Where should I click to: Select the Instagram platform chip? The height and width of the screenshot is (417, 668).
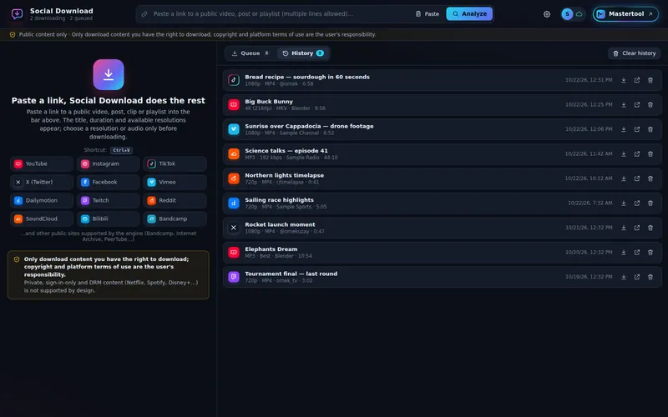click(x=109, y=163)
